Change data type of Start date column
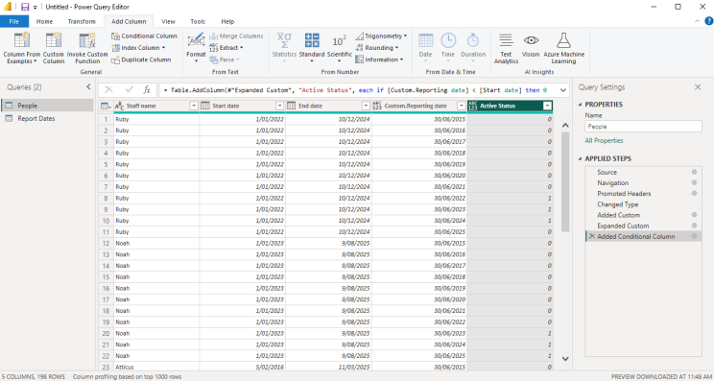 [205, 106]
